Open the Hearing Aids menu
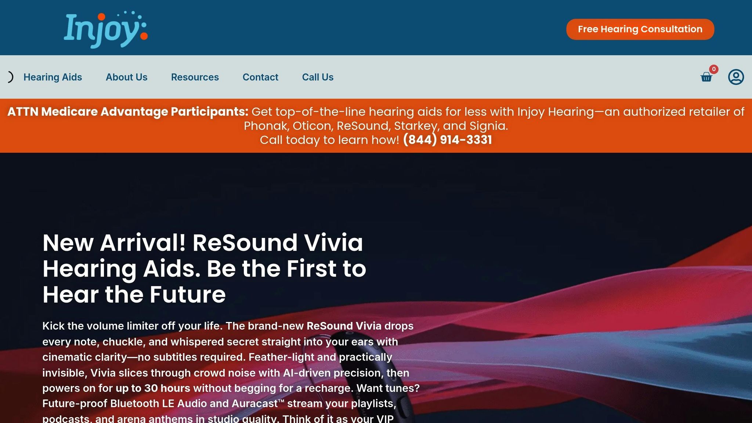 point(53,77)
